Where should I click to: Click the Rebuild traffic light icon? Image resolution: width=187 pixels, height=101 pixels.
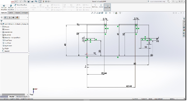(44, 1)
